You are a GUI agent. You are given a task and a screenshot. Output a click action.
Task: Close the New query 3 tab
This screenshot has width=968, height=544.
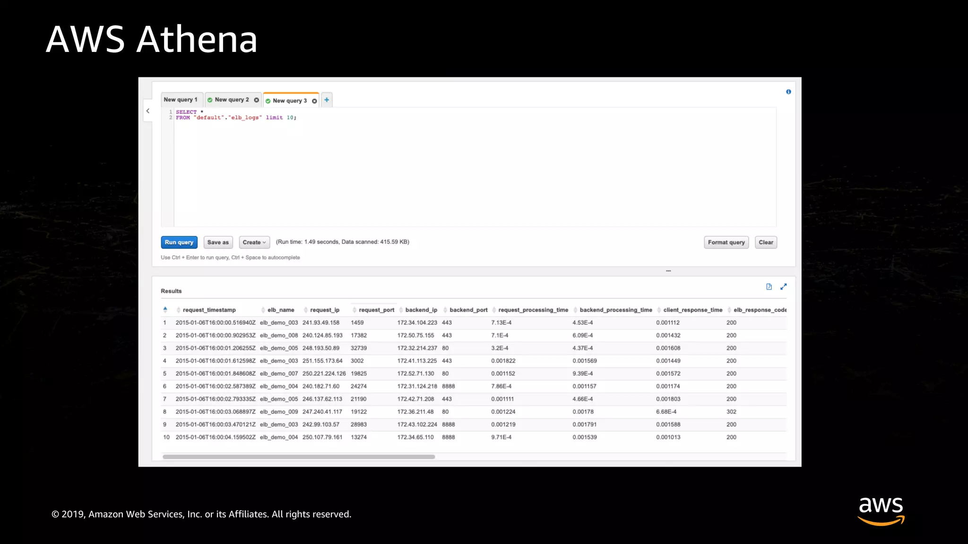(x=314, y=101)
